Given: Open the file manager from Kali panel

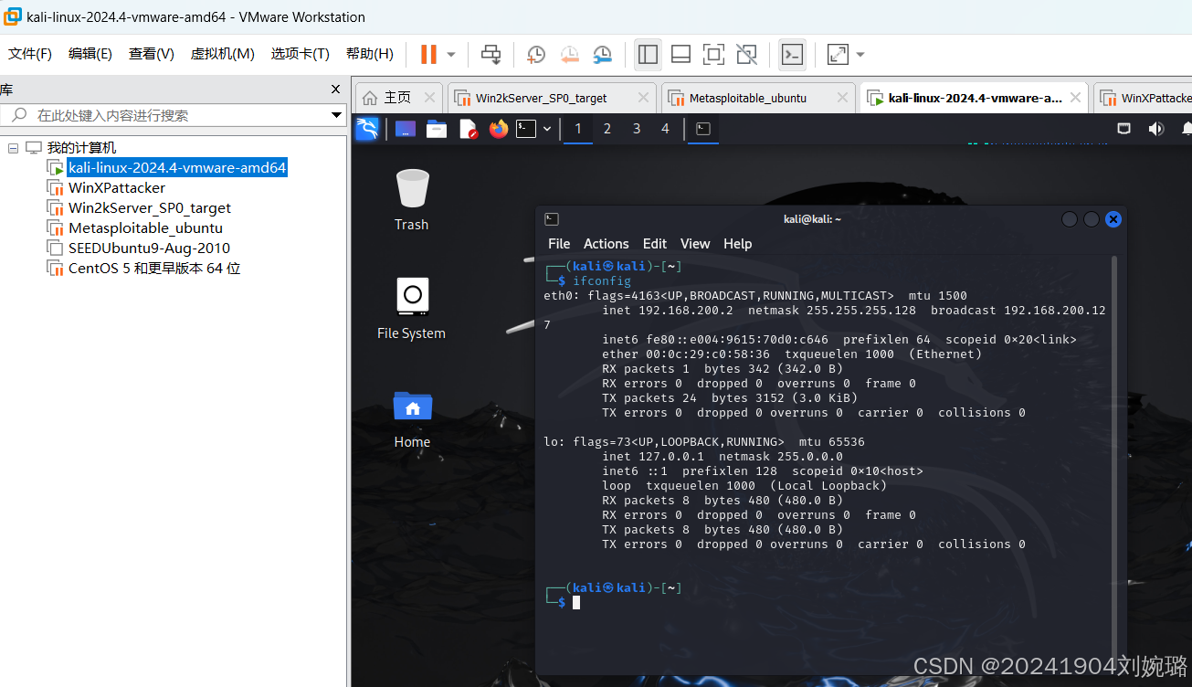Looking at the screenshot, I should pyautogui.click(x=437, y=129).
